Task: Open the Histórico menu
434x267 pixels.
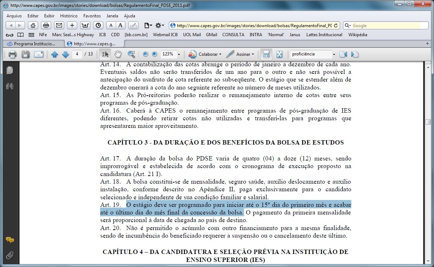Action: pos(69,16)
